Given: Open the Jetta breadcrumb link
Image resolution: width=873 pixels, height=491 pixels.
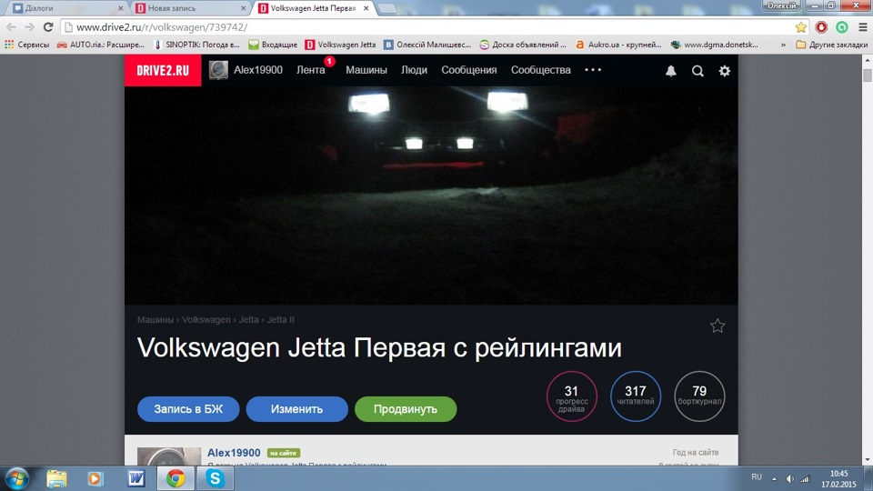Looking at the screenshot, I should tap(248, 319).
